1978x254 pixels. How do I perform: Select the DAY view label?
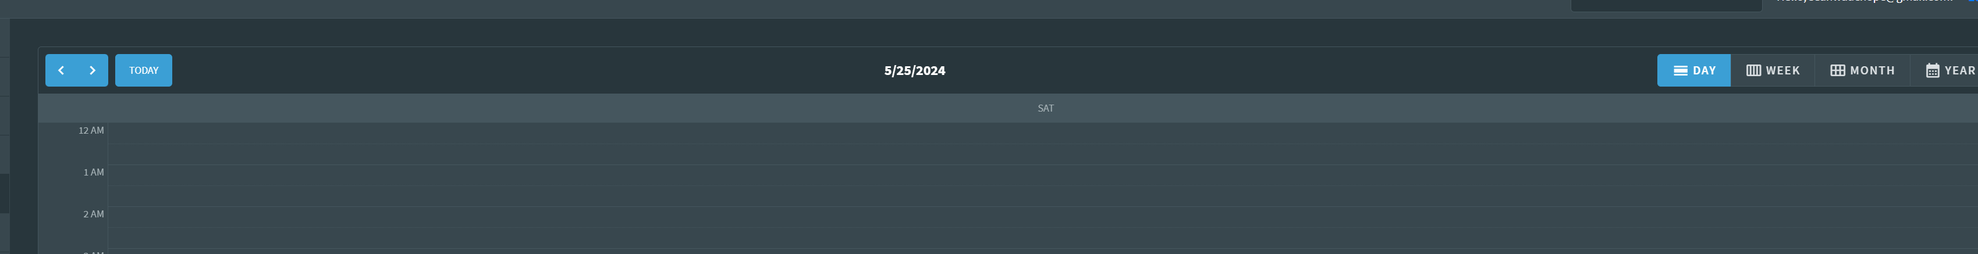click(x=1704, y=70)
